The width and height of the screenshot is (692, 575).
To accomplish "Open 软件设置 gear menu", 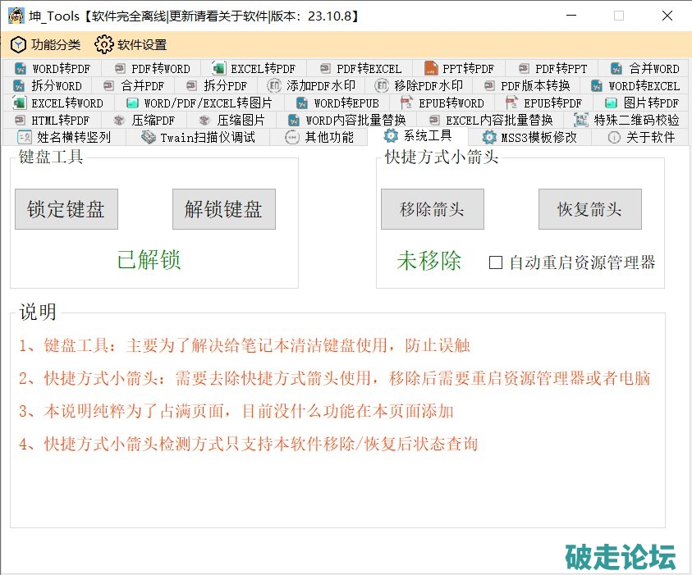I will [x=103, y=45].
